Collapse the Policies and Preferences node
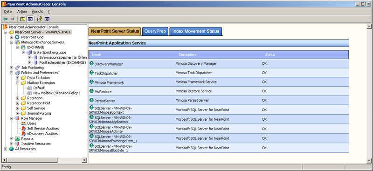 click(x=11, y=73)
